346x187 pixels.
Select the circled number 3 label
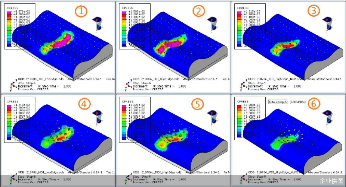pos(313,12)
